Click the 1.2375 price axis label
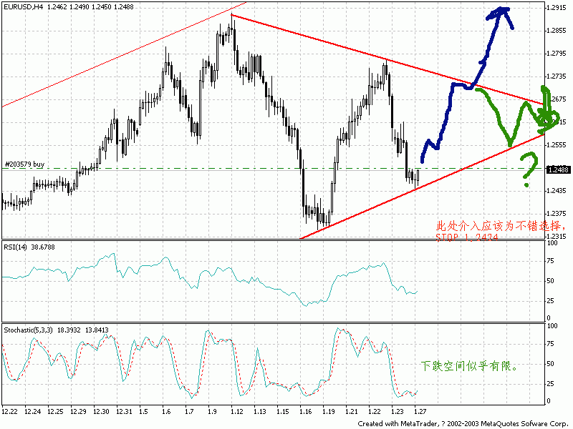573x429 pixels. point(557,214)
